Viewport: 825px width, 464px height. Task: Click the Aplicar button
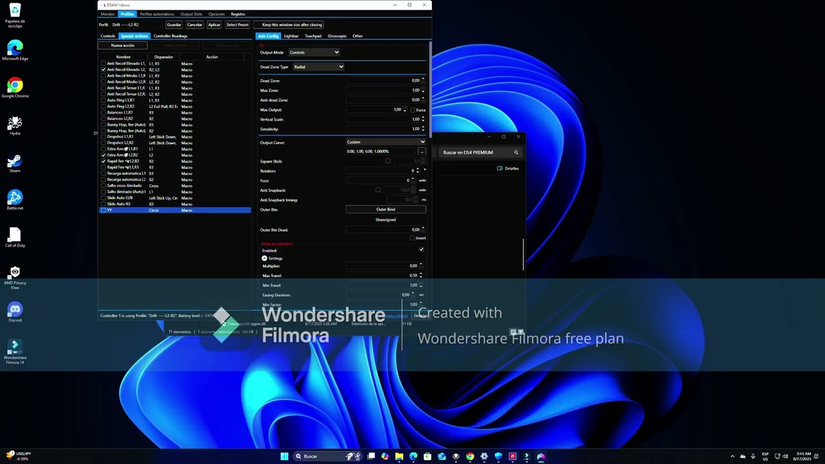point(215,25)
